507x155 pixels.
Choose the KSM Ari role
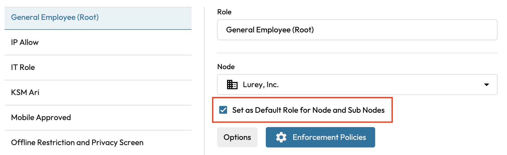pos(25,92)
